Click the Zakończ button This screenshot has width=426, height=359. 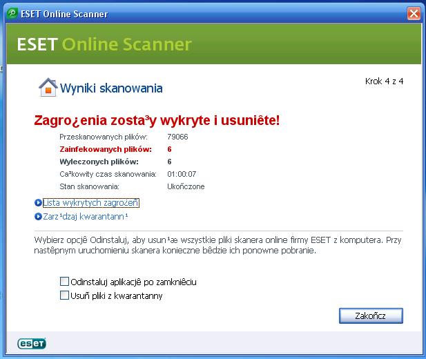(371, 316)
